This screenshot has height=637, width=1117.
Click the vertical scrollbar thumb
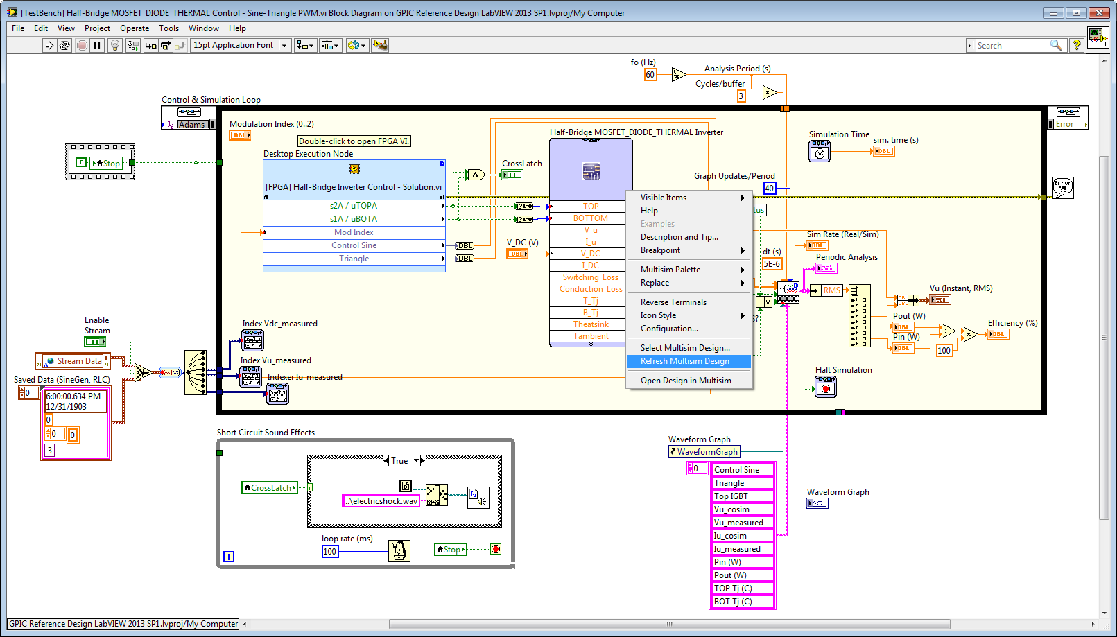1104,338
